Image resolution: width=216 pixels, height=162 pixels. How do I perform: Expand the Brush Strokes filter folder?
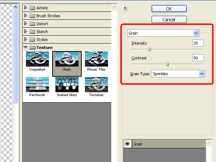click(26, 15)
